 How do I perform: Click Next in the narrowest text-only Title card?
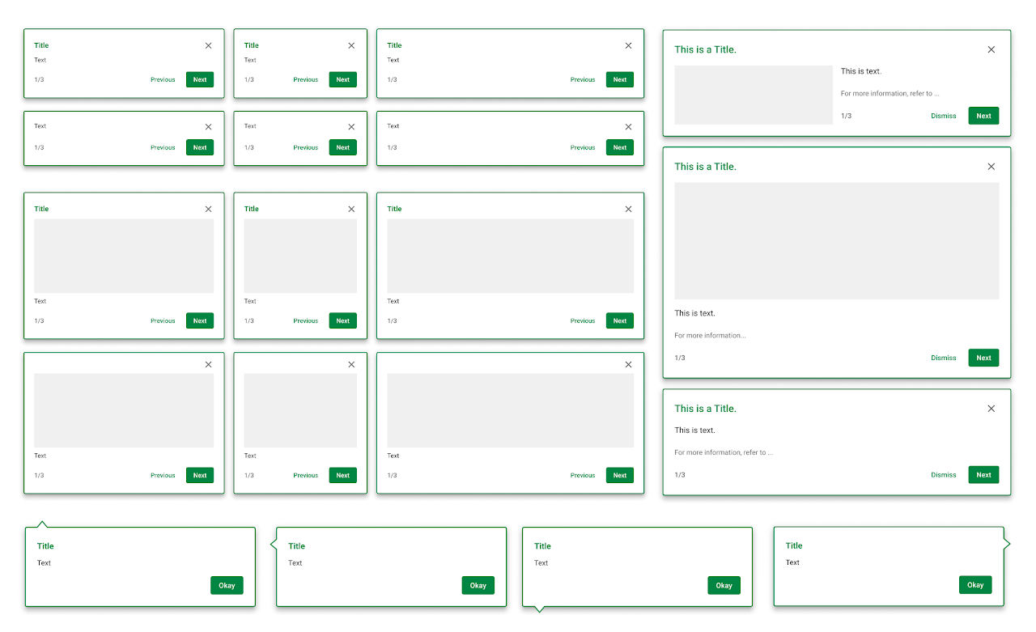click(x=343, y=79)
